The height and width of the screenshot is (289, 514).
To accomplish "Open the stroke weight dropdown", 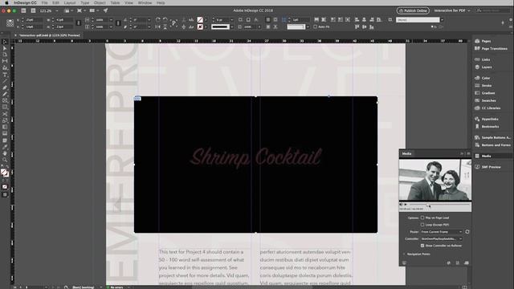I will tap(232, 20).
